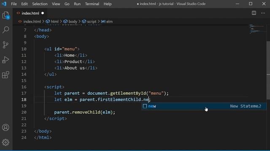270x151 pixels.
Task: Click the snippet icon beside 'new' suggestion
Action: pyautogui.click(x=145, y=106)
